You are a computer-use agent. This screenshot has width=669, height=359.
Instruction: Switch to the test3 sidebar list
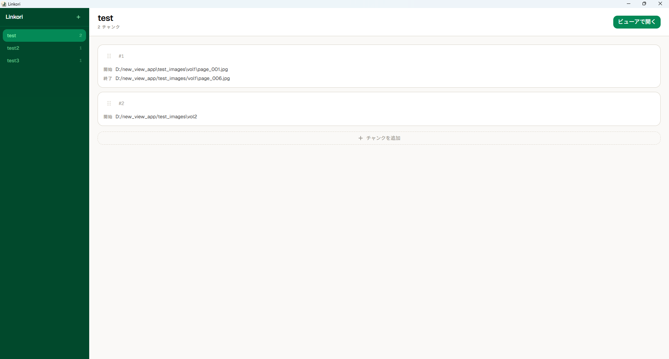pyautogui.click(x=44, y=61)
